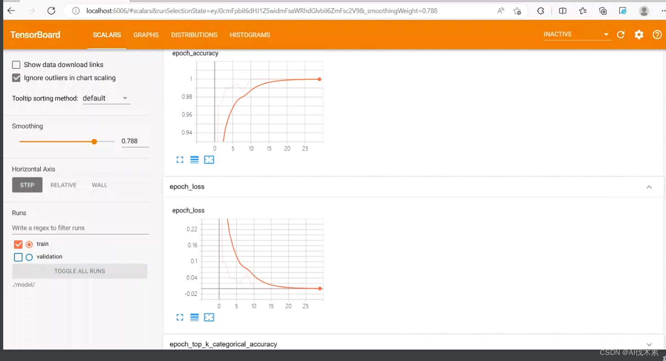Add page to favorites star icon

[x=517, y=11]
